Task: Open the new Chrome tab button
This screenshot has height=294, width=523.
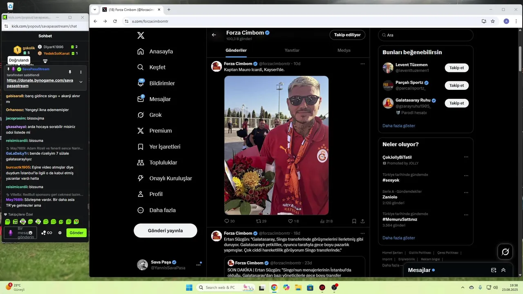Action: click(169, 10)
